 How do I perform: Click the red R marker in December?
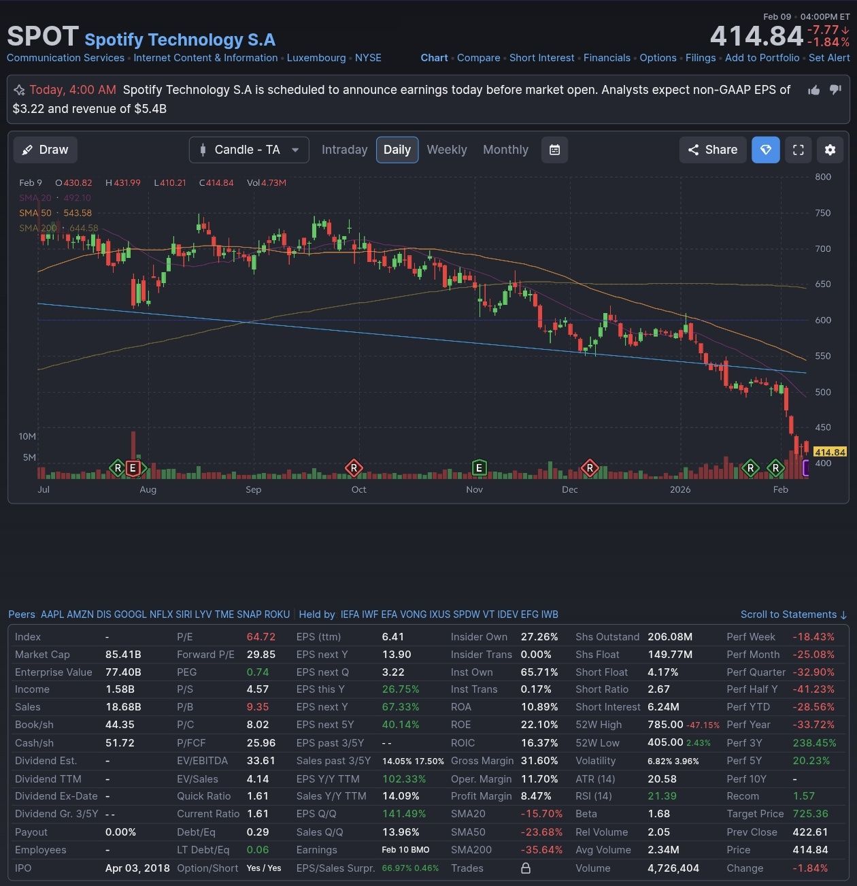[590, 467]
